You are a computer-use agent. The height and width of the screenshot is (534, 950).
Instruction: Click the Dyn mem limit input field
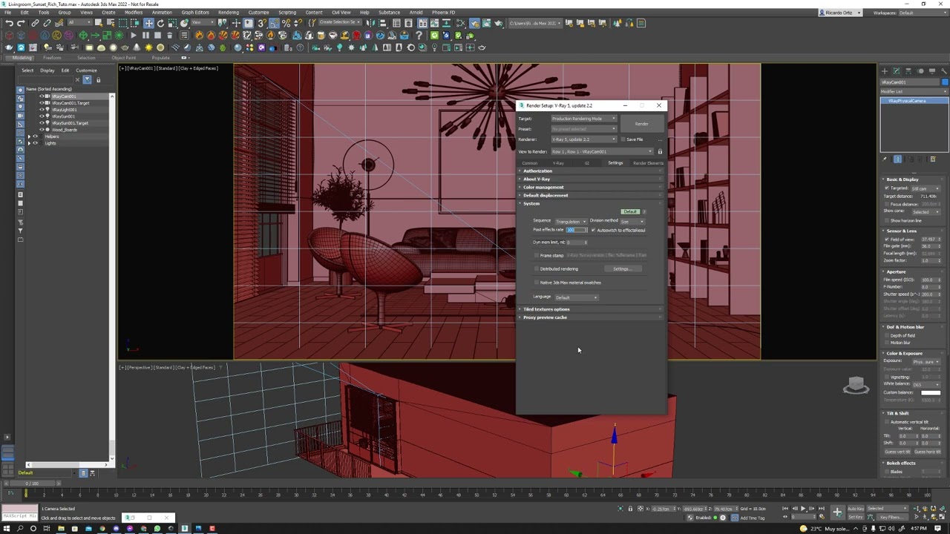pyautogui.click(x=577, y=243)
